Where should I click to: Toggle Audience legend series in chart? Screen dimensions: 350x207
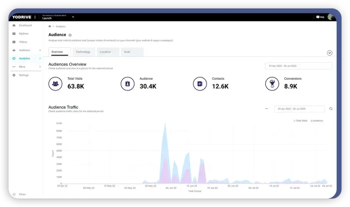(317, 121)
